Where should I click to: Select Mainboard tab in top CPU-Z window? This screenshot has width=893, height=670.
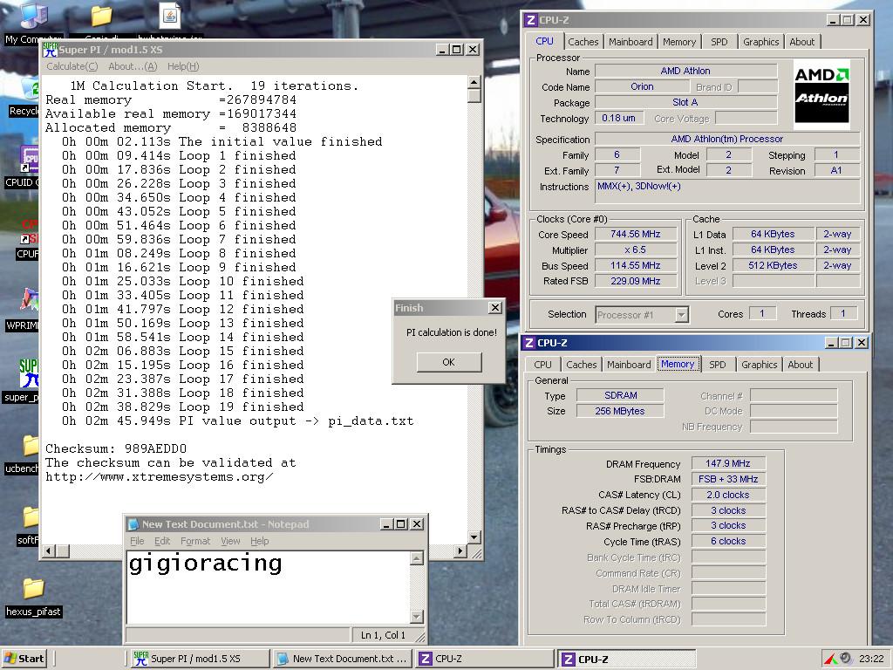click(631, 42)
